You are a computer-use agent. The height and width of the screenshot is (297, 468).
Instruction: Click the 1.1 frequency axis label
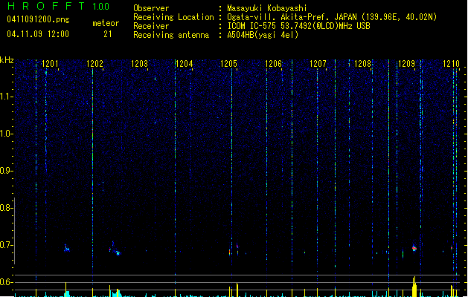(6, 97)
